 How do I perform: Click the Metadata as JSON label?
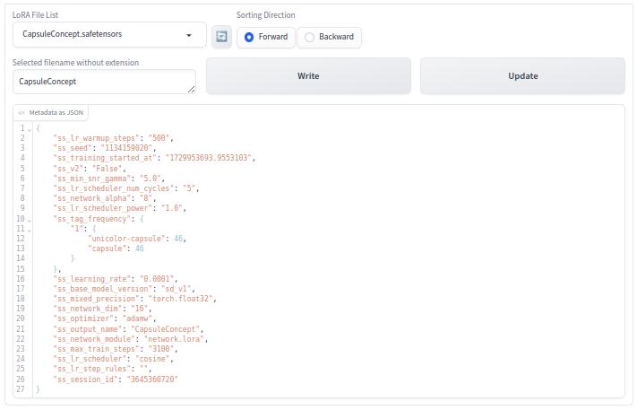tap(56, 113)
